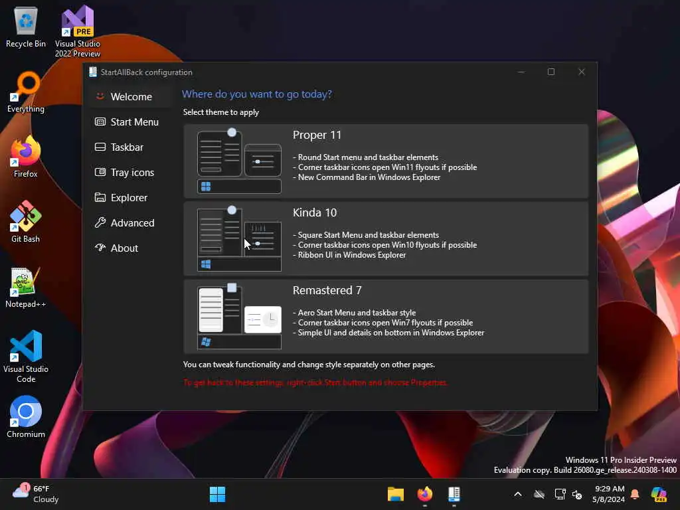This screenshot has height=510, width=680.
Task: Click the muted volume tray icon
Action: coord(577,494)
